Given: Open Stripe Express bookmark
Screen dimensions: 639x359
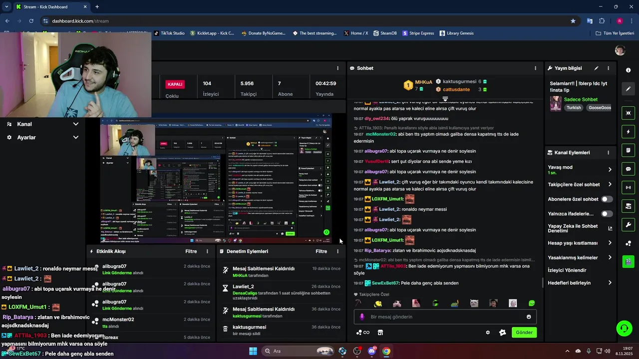Looking at the screenshot, I should 418,33.
